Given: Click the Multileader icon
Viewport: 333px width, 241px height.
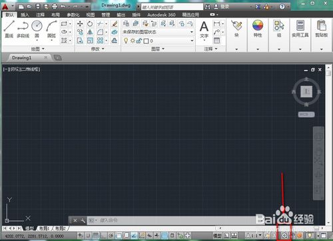Looking at the screenshot, I should [x=216, y=32].
